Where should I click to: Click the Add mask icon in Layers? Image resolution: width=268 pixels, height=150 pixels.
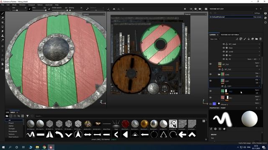coord(241,39)
